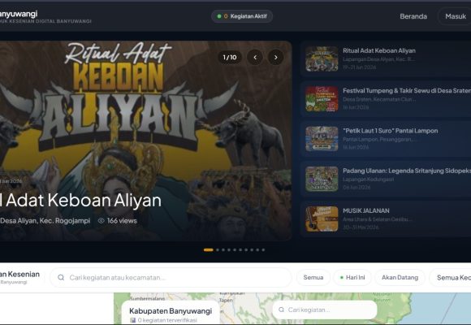The height and width of the screenshot is (325, 471).
Task: Open the Kegiatan Aktif status pill
Action: (x=242, y=16)
